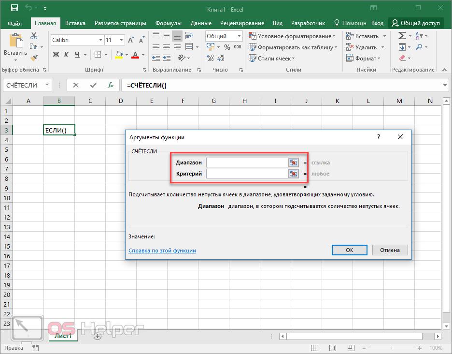This screenshot has height=354, width=452.
Task: Open the СЧЁТЕСЛИ name box dropdown
Action: coord(47,85)
